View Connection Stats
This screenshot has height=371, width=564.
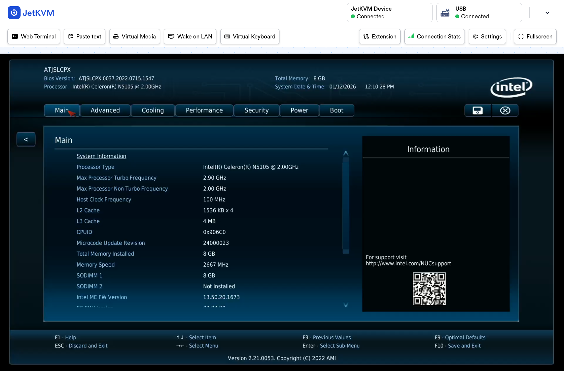(x=434, y=36)
